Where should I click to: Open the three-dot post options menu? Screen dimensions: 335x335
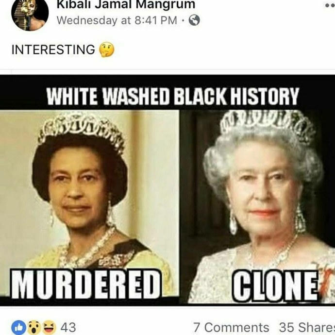coord(330,5)
